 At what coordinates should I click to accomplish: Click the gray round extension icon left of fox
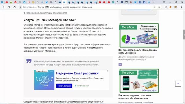click(166, 7)
